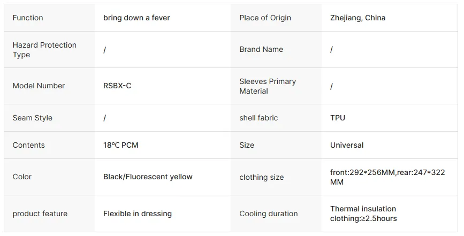Click the 'Universal' size value
Viewport: 464px width, 236px height.
click(347, 145)
